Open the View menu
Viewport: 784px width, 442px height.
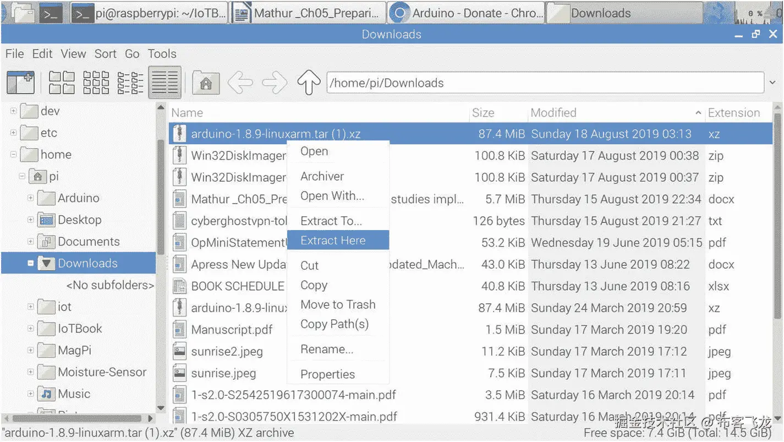coord(73,54)
